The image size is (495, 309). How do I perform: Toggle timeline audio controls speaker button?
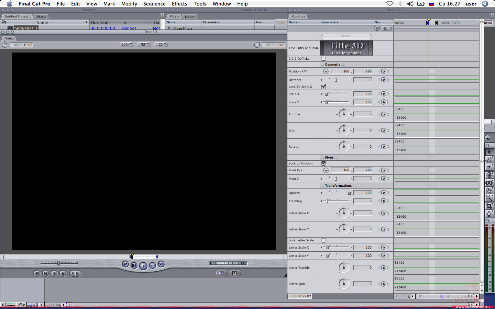point(3,305)
